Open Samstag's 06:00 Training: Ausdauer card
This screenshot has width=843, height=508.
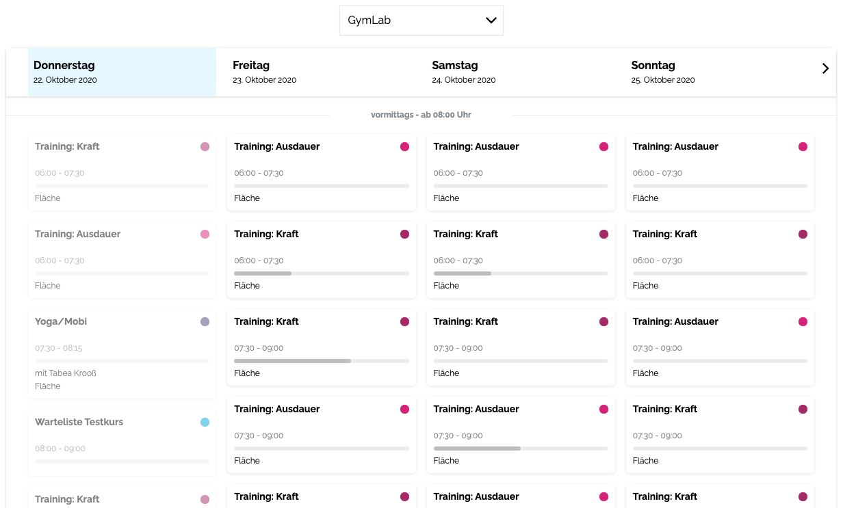point(521,172)
